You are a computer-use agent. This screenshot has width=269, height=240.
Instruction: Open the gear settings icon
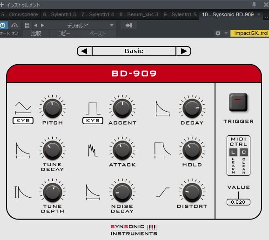pyautogui.click(x=218, y=33)
